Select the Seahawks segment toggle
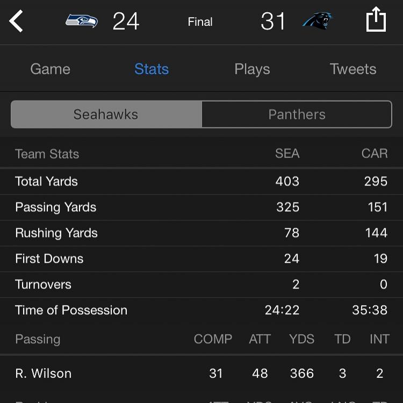This screenshot has height=403, width=403. pos(106,114)
